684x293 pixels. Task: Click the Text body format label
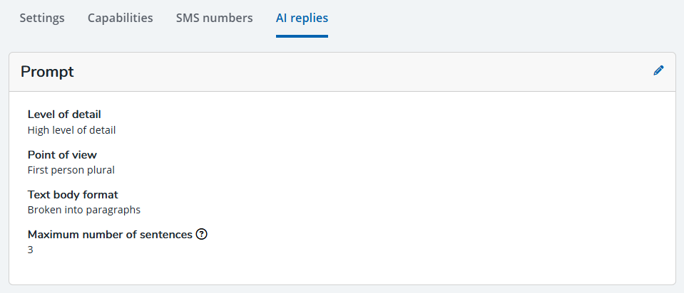tap(73, 194)
